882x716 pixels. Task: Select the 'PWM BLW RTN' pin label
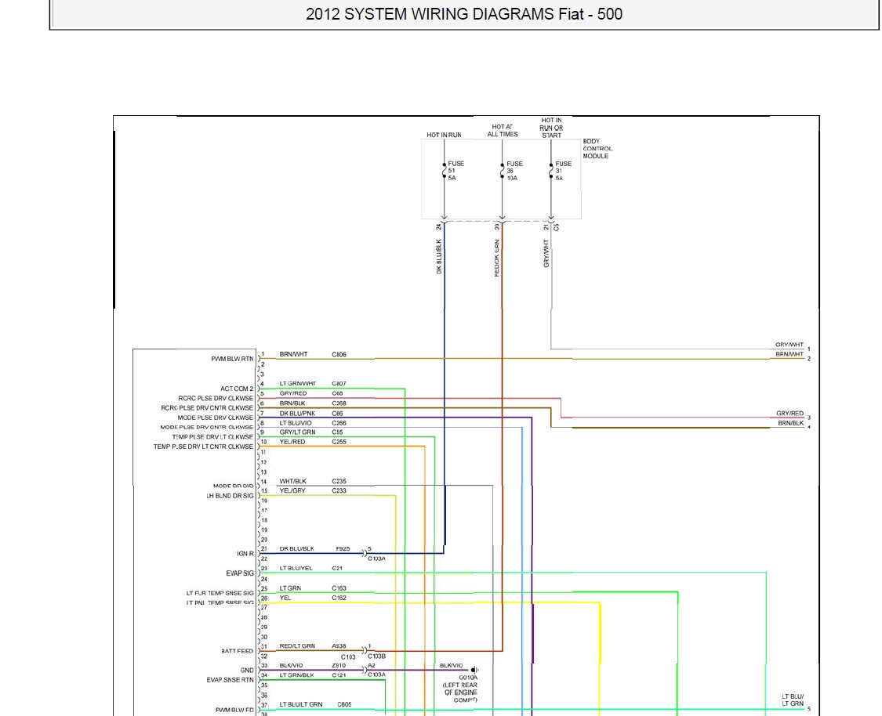click(232, 359)
